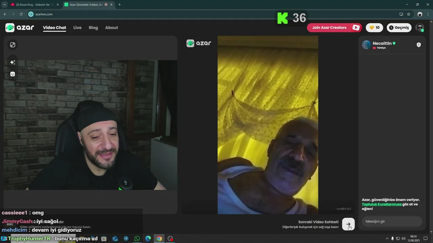
Task: Install app icon in address bar
Action: 401,14
